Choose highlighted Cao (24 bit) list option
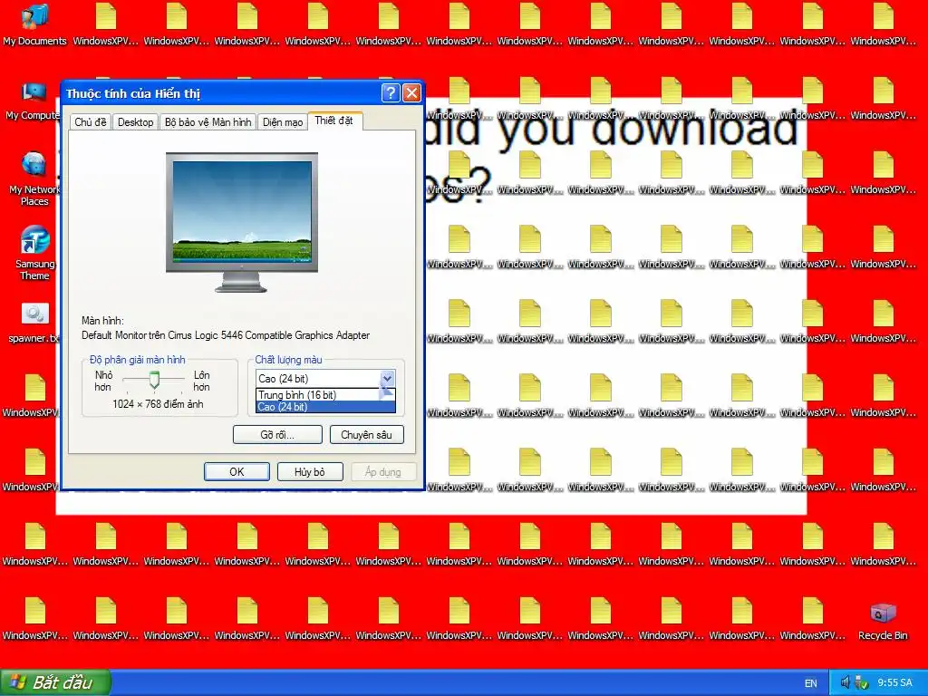Image resolution: width=928 pixels, height=696 pixels. click(325, 407)
